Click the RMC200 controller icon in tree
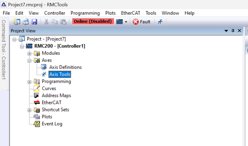248x146 pixels. (29, 46)
